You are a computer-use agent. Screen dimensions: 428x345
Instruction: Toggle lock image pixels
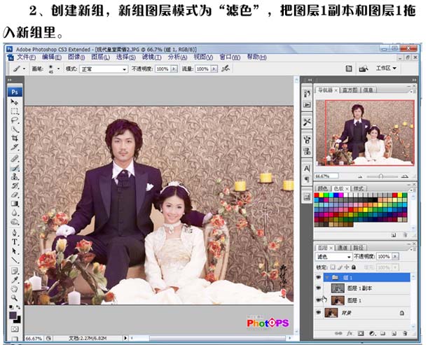point(340,267)
